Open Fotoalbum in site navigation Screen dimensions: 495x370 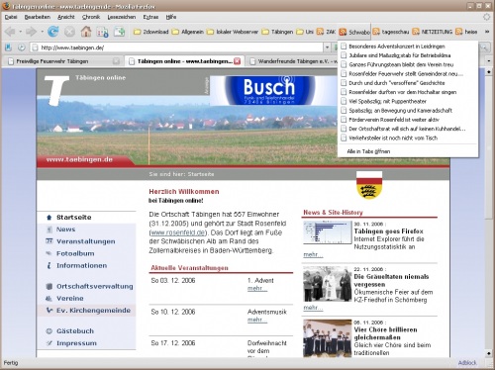(75, 253)
